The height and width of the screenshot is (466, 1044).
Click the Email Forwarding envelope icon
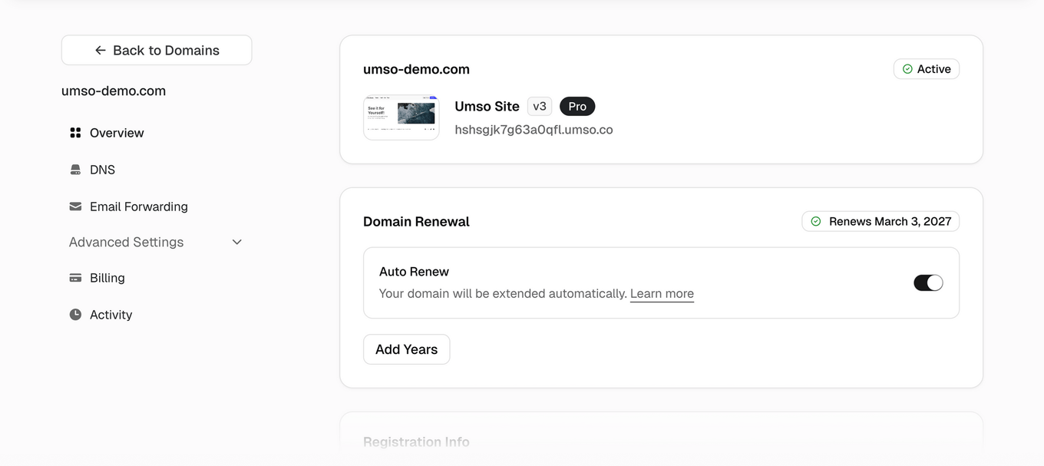tap(75, 207)
